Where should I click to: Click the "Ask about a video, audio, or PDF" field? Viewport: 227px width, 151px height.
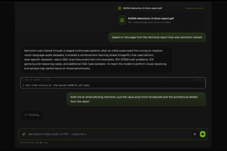point(105,134)
